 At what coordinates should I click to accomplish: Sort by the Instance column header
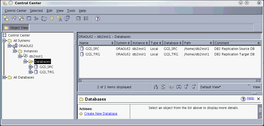pos(140,43)
